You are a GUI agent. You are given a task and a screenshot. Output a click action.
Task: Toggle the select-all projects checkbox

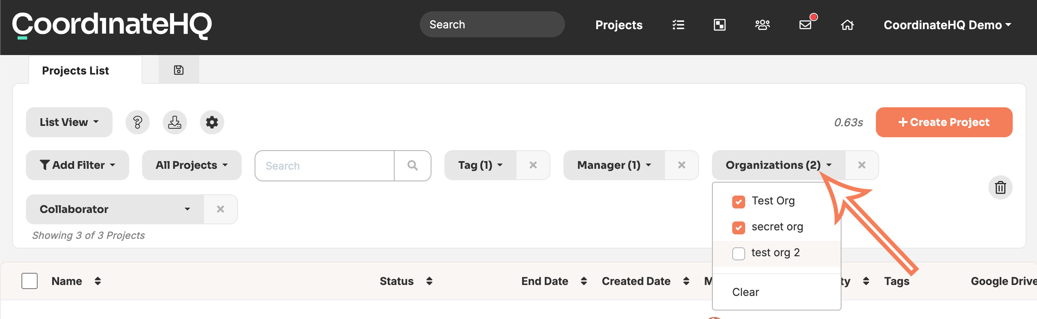tap(30, 281)
